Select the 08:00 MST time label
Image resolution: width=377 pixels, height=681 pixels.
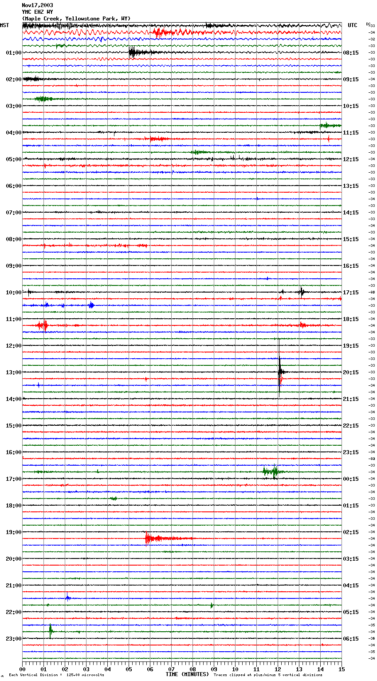point(14,239)
